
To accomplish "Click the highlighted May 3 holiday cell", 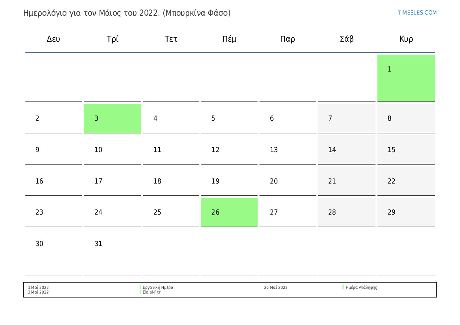I will pyautogui.click(x=112, y=118).
